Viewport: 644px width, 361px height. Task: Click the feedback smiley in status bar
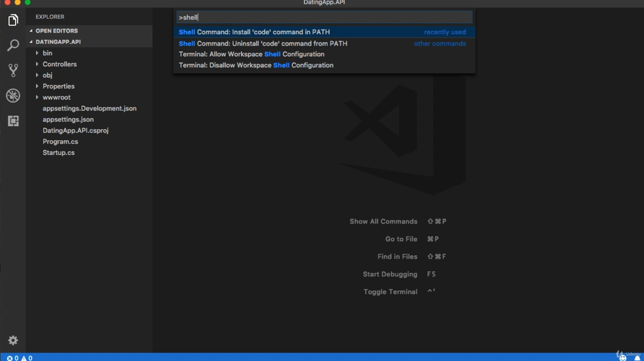(x=623, y=358)
